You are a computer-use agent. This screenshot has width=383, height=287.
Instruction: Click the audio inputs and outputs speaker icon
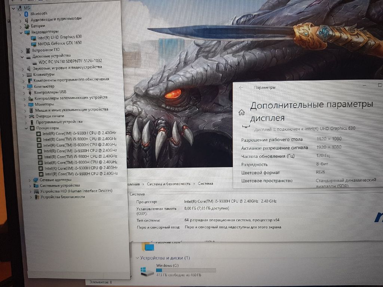point(27,20)
